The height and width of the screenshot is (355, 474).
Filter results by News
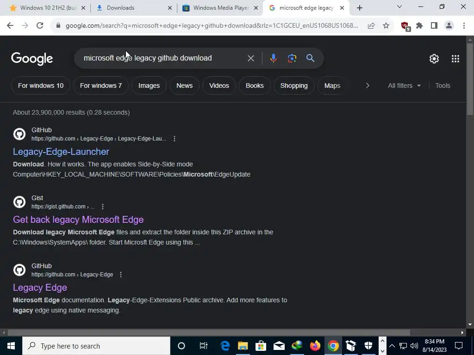pos(184,86)
